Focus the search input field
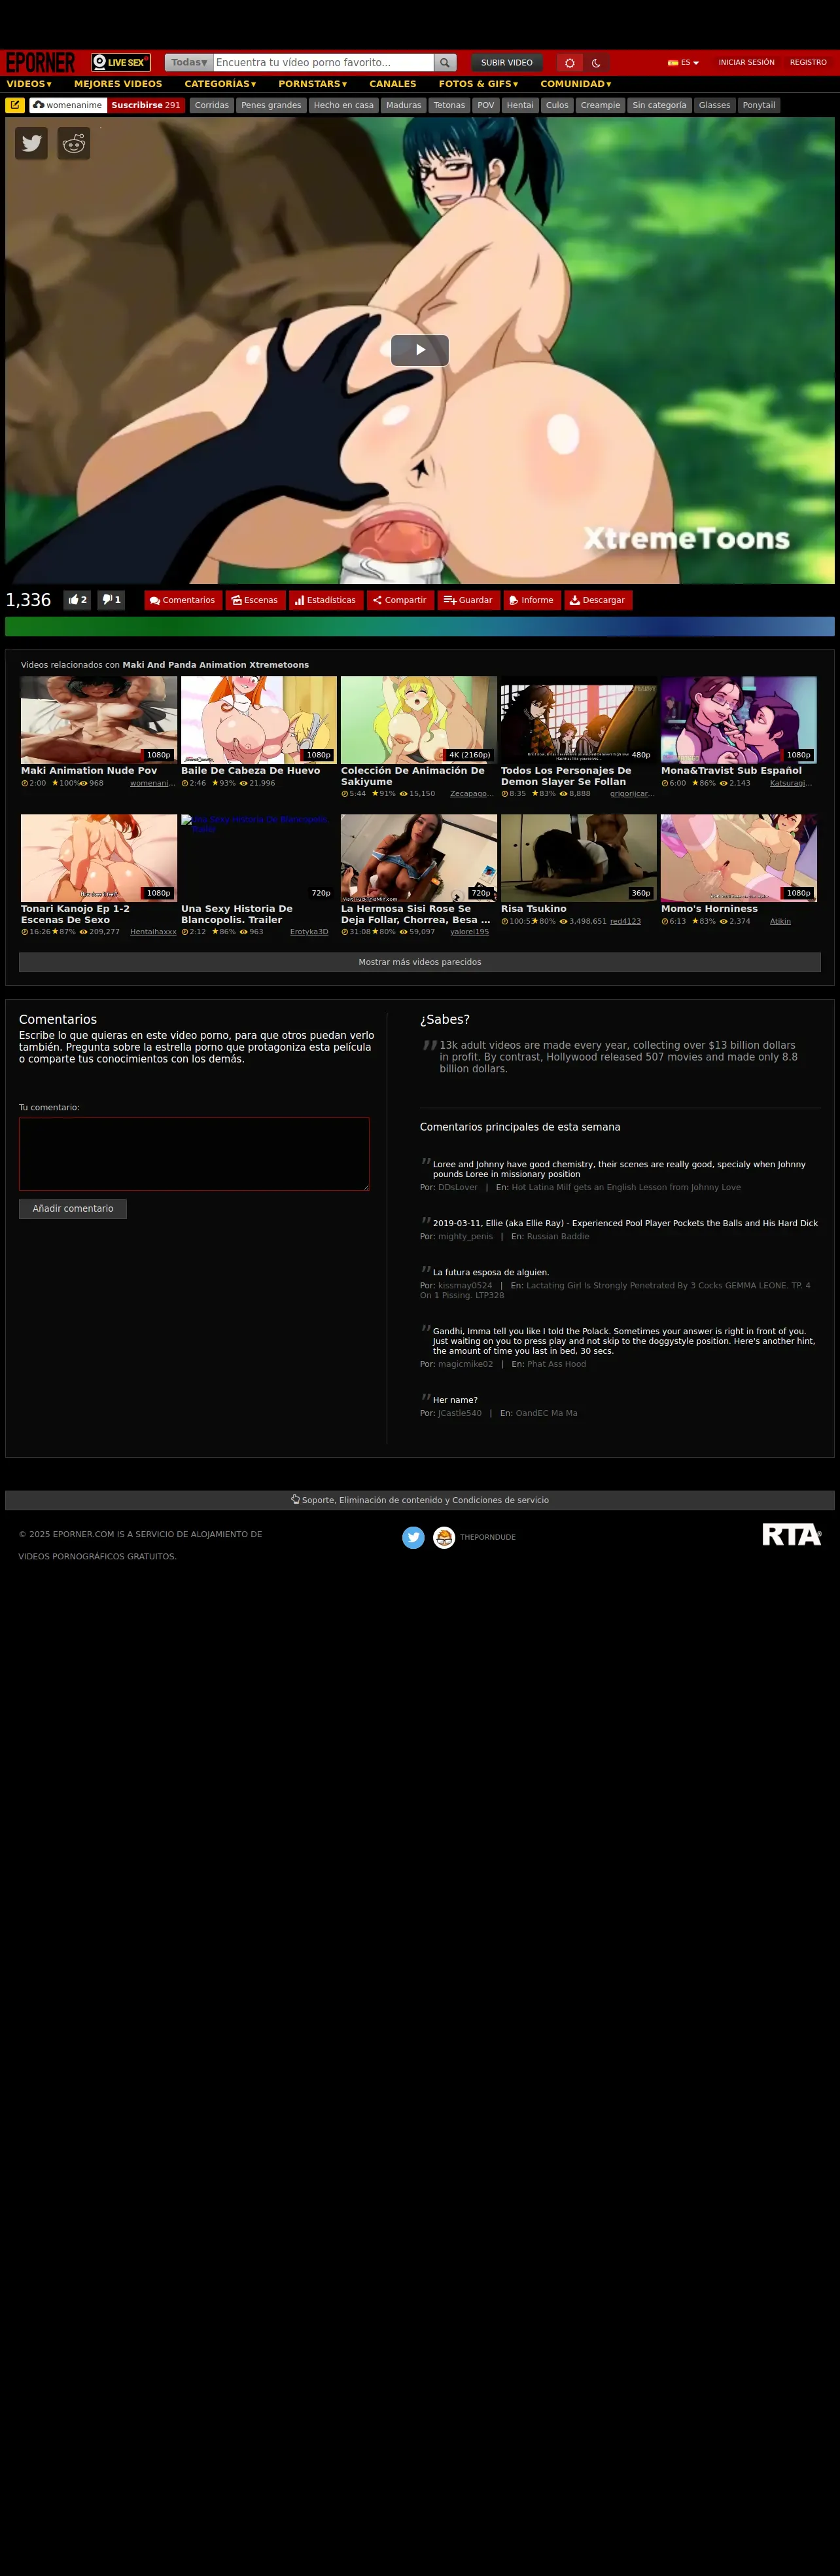840x2576 pixels. pyautogui.click(x=324, y=62)
